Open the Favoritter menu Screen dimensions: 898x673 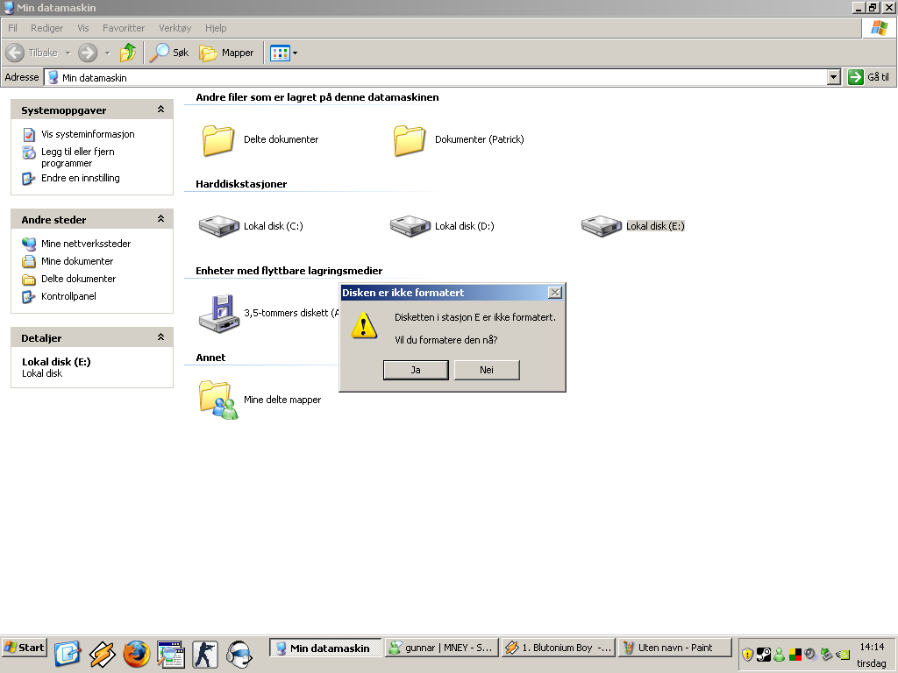(124, 28)
